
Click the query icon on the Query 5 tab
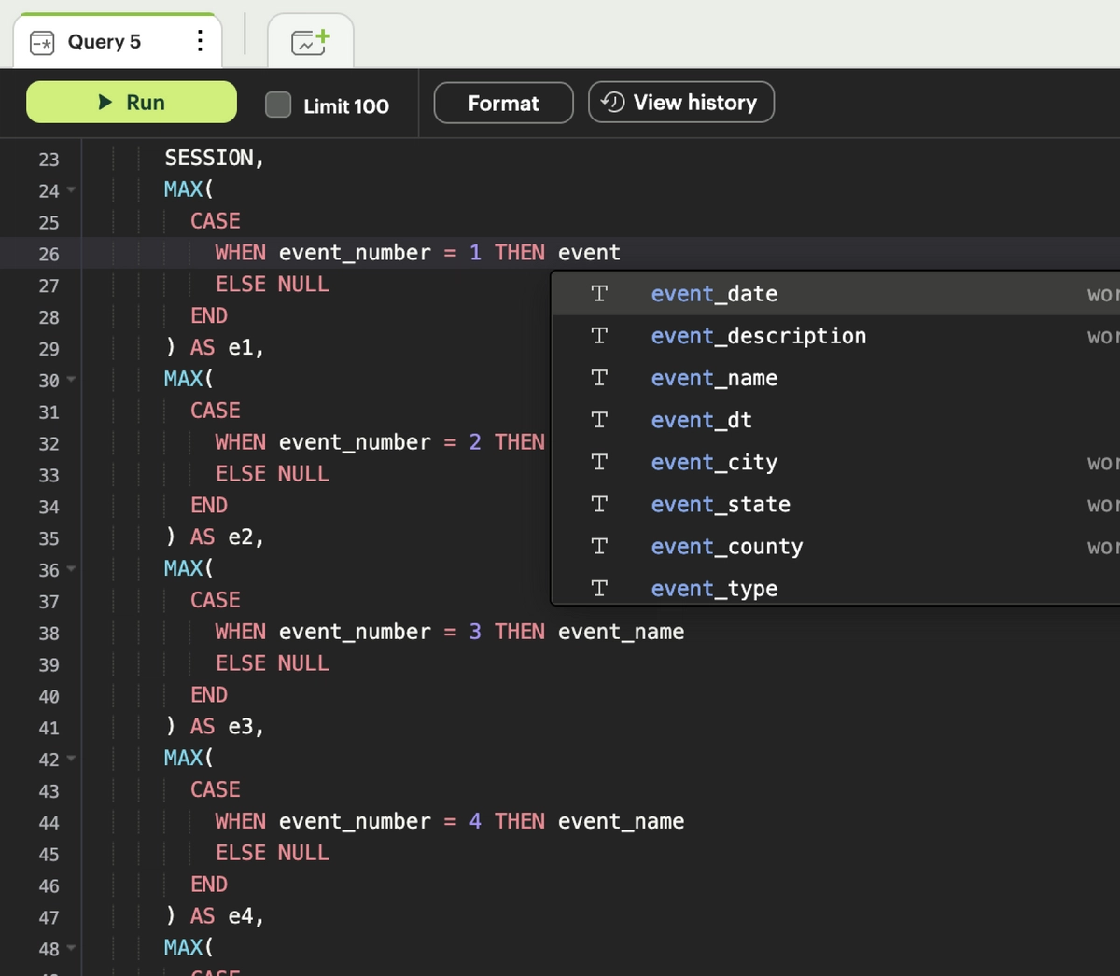[x=41, y=41]
